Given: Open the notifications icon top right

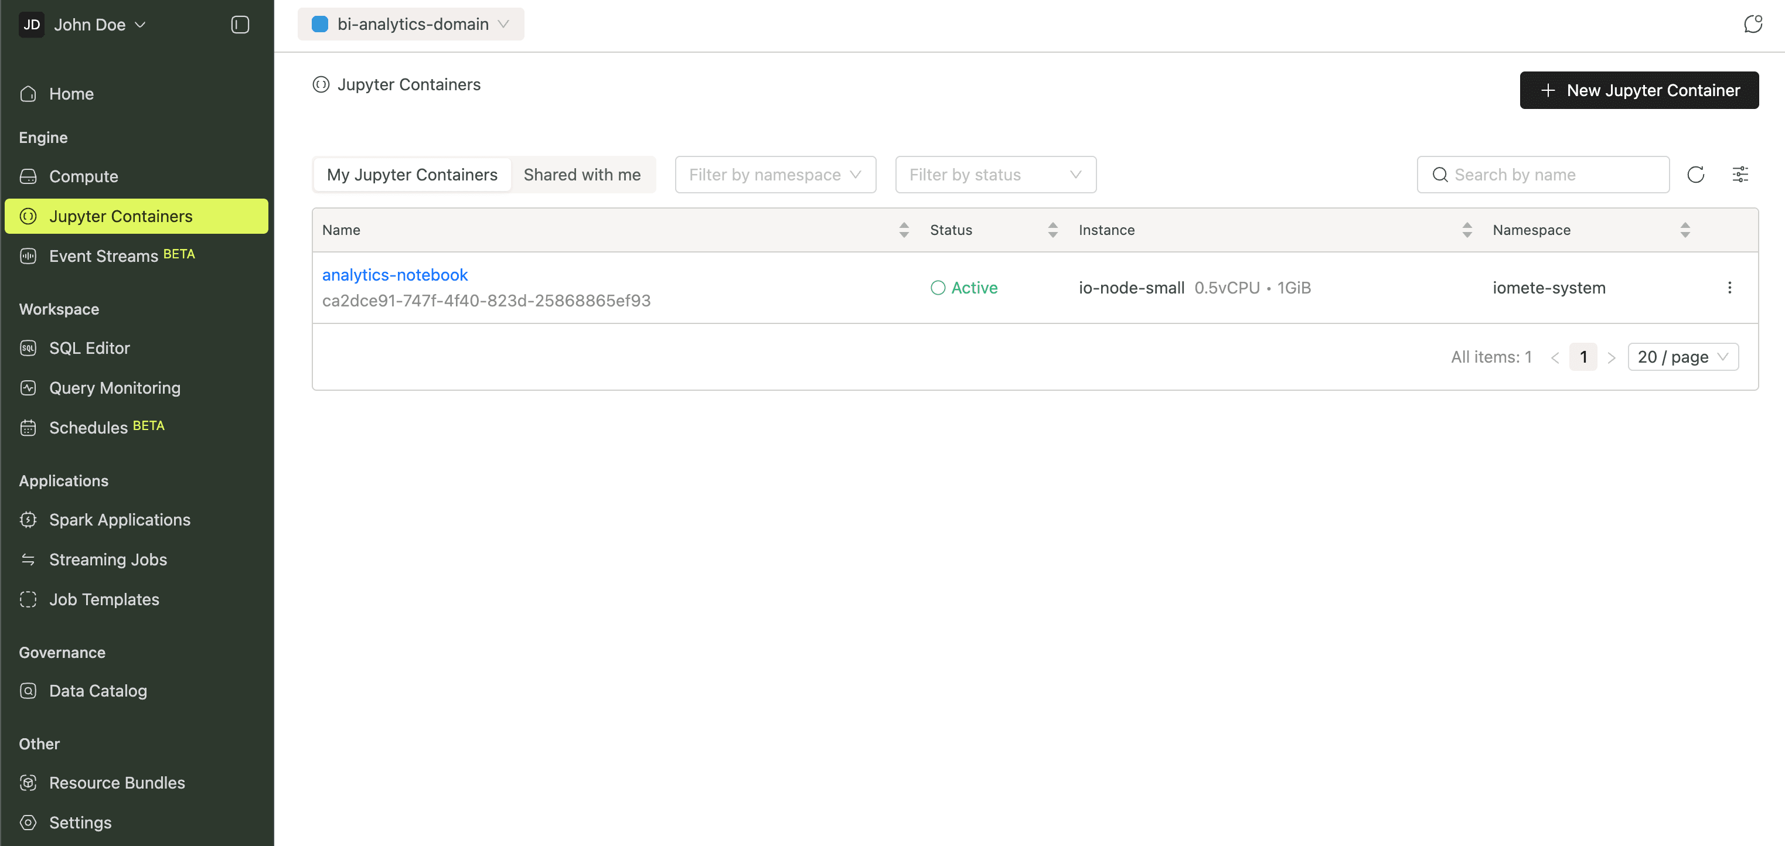Looking at the screenshot, I should click(1754, 23).
